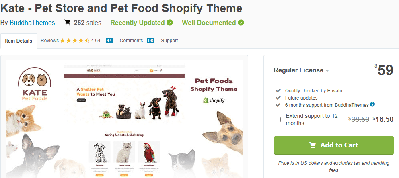Click the blue support info icon
Image resolution: width=399 pixels, height=178 pixels.
[x=372, y=104]
